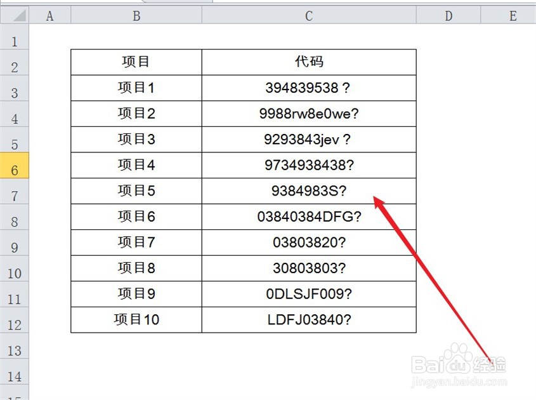
Task: Select row 7 header
Action: (15, 191)
